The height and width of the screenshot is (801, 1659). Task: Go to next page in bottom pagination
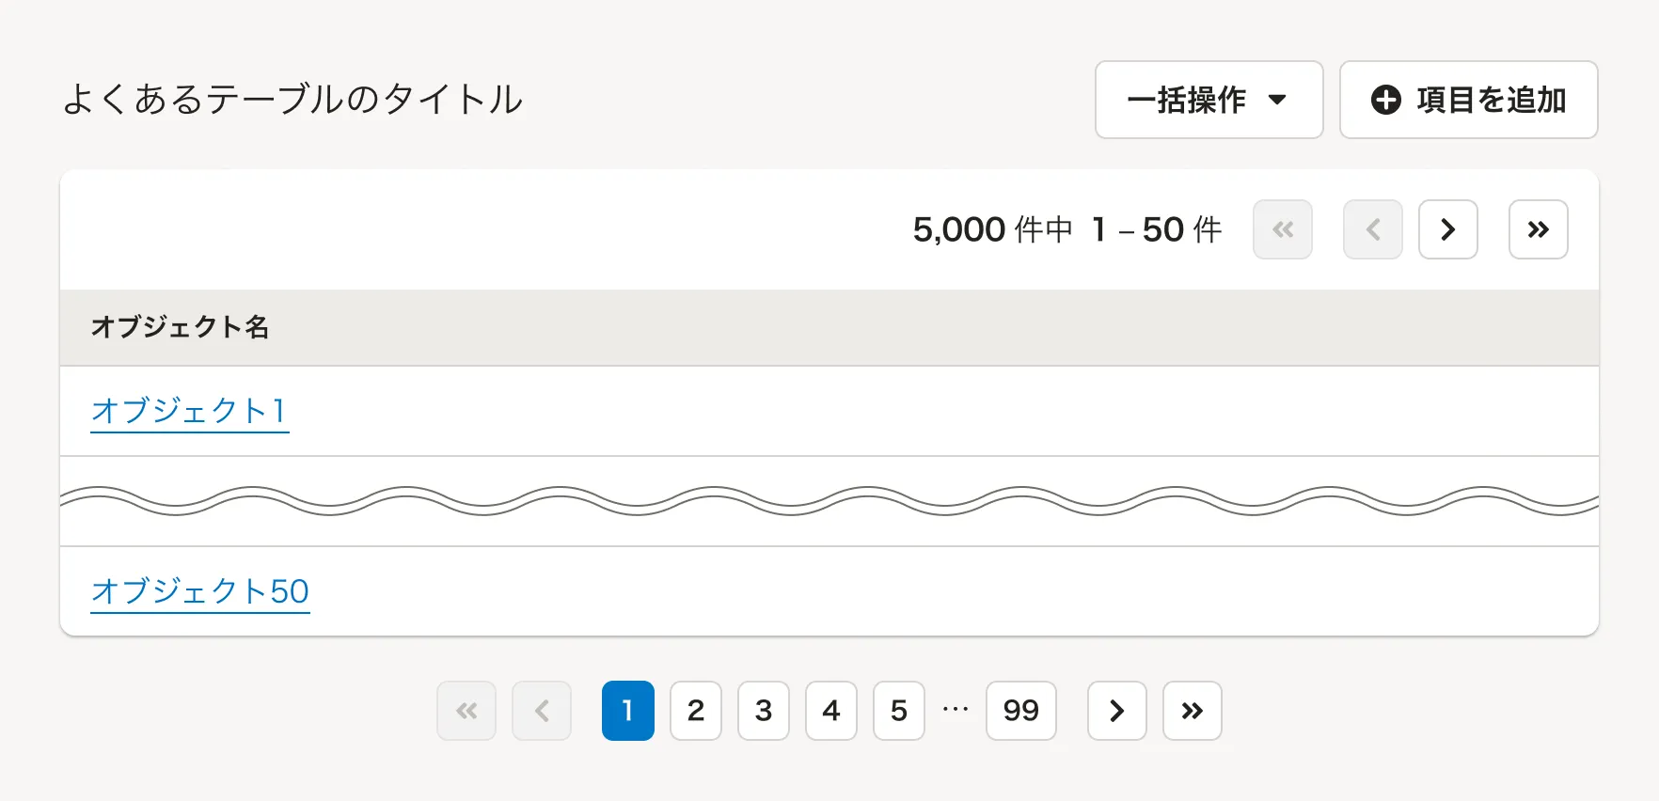[x=1116, y=711]
